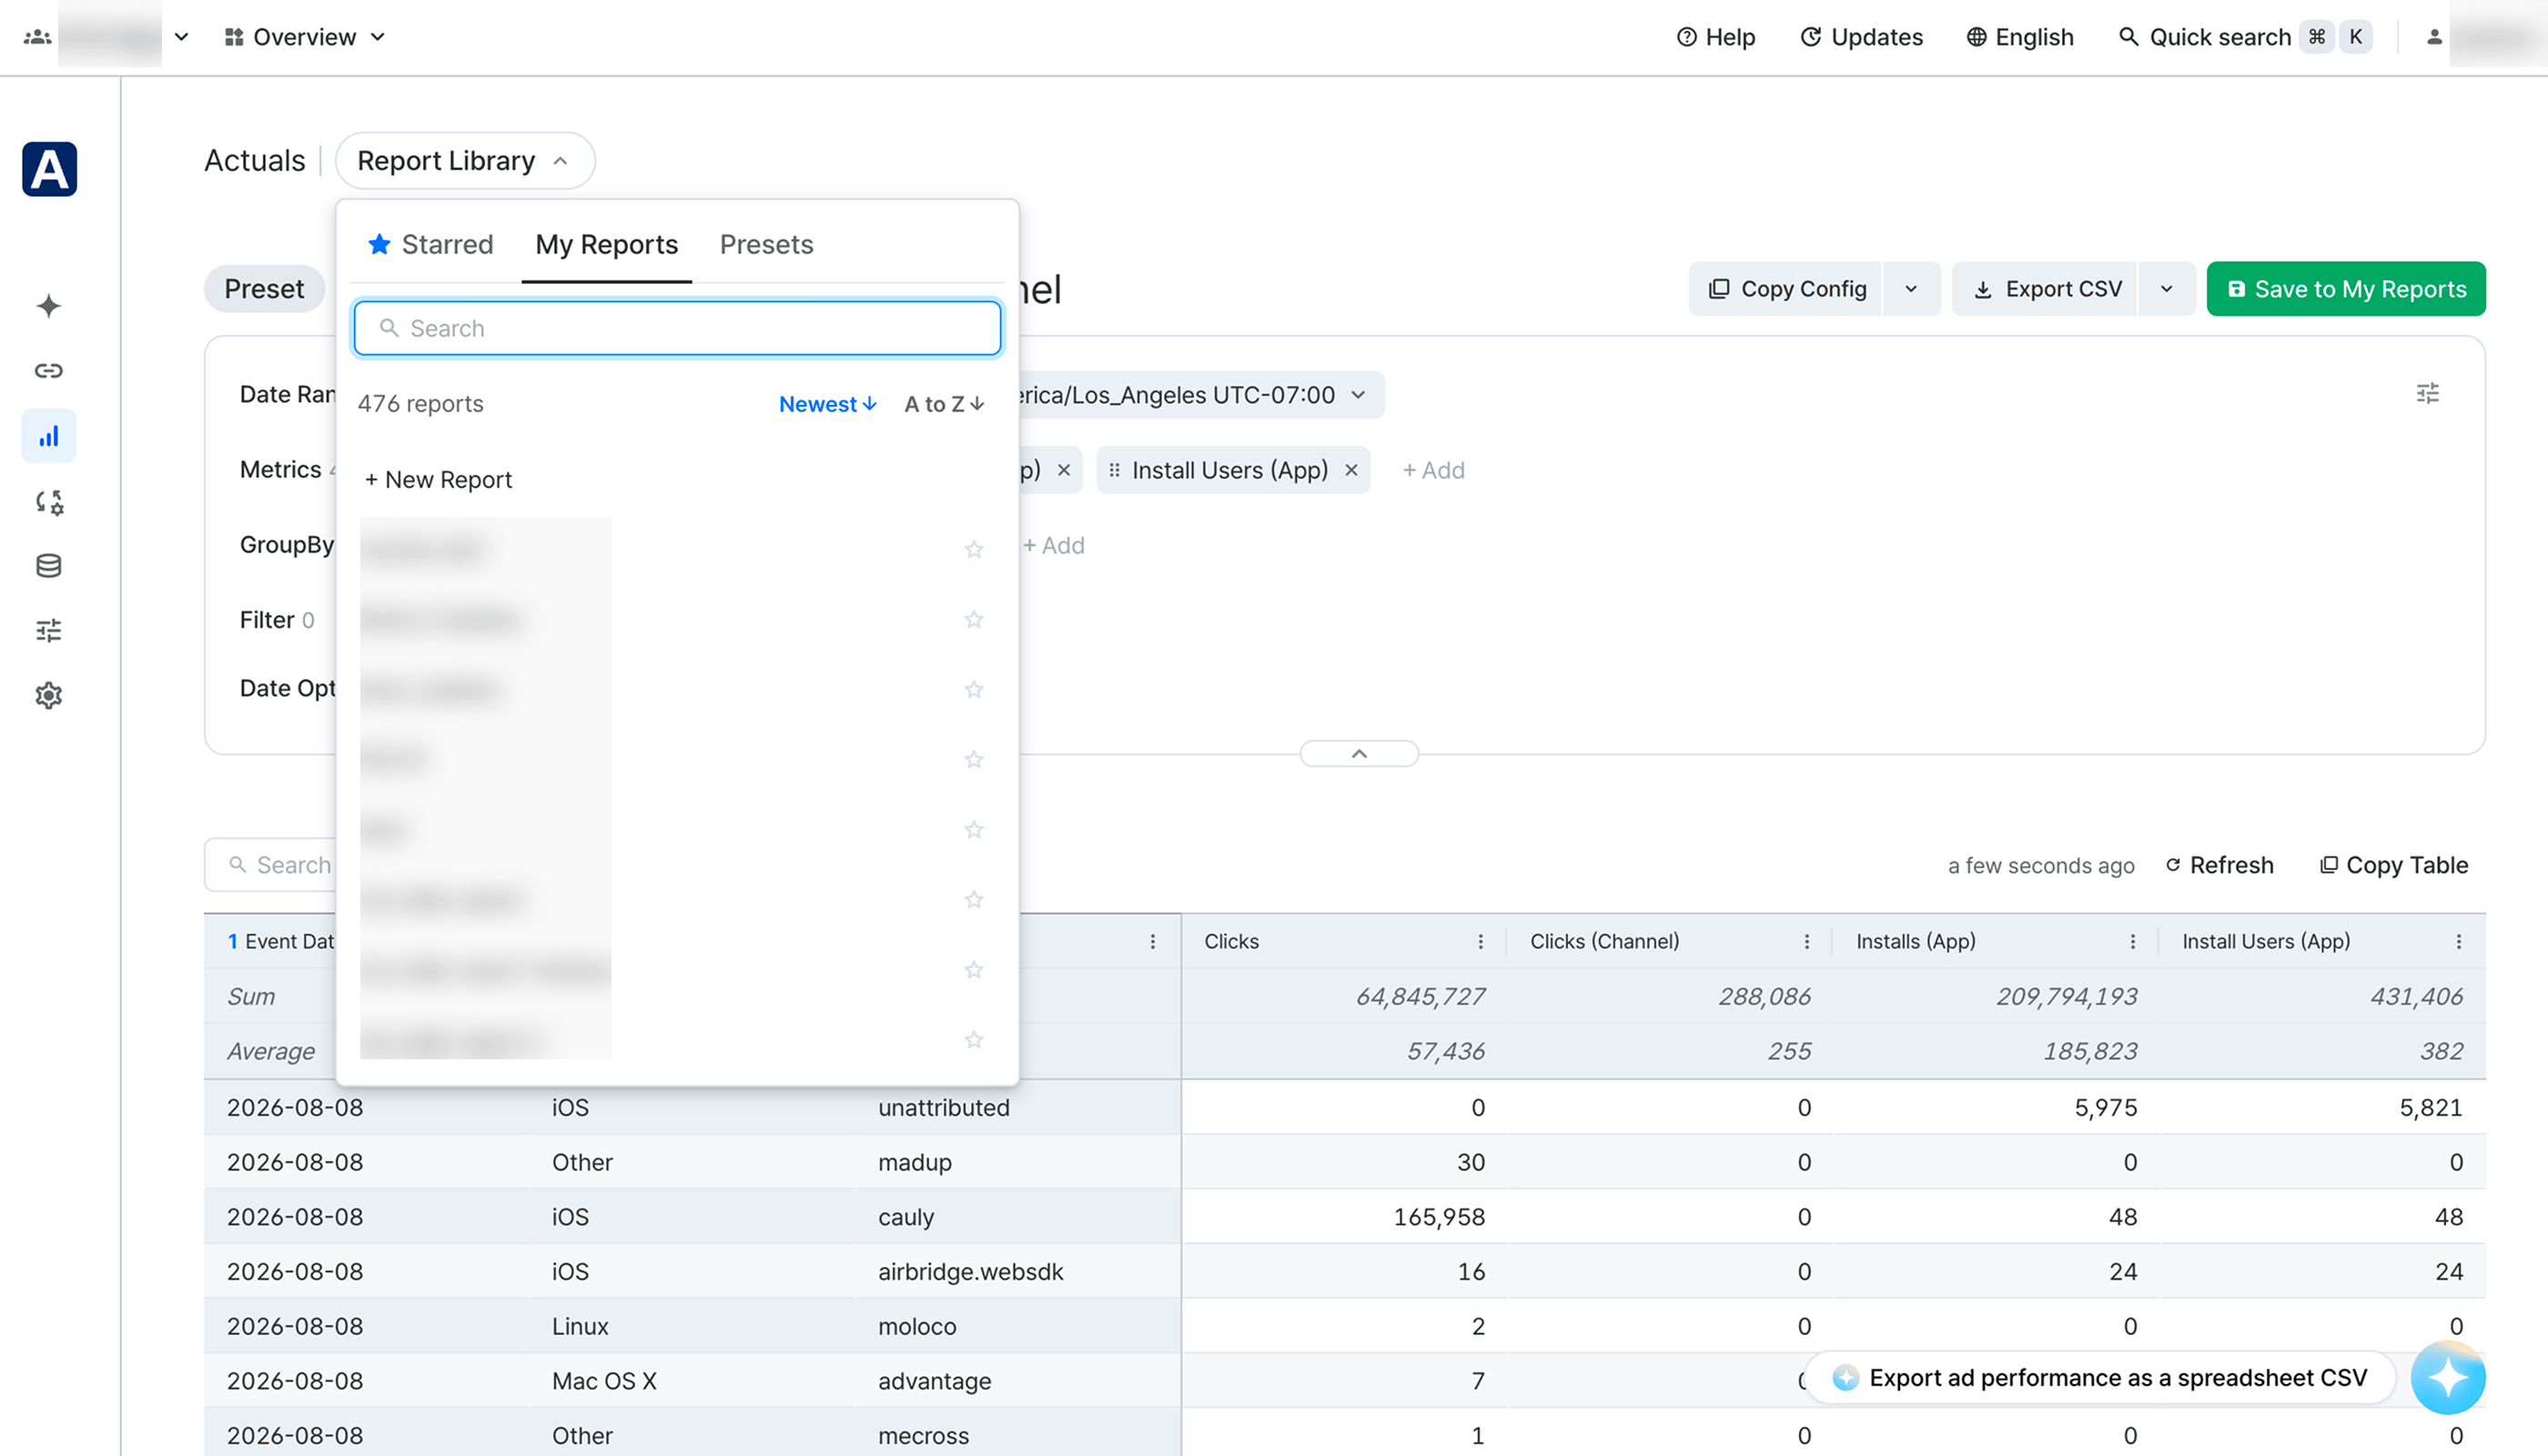This screenshot has height=1456, width=2548.
Task: Open the tracking link sidebar icon
Action: tap(49, 371)
